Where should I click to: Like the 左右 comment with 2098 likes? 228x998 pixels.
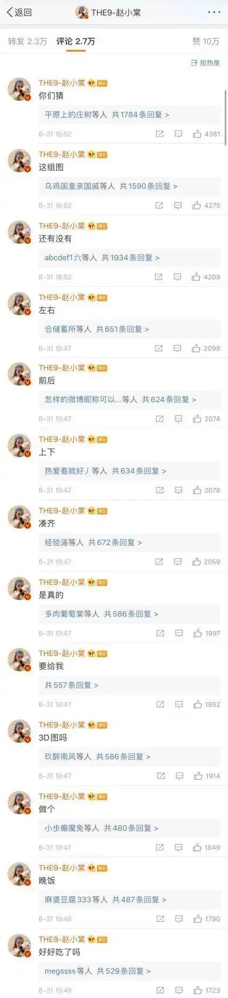tap(206, 348)
